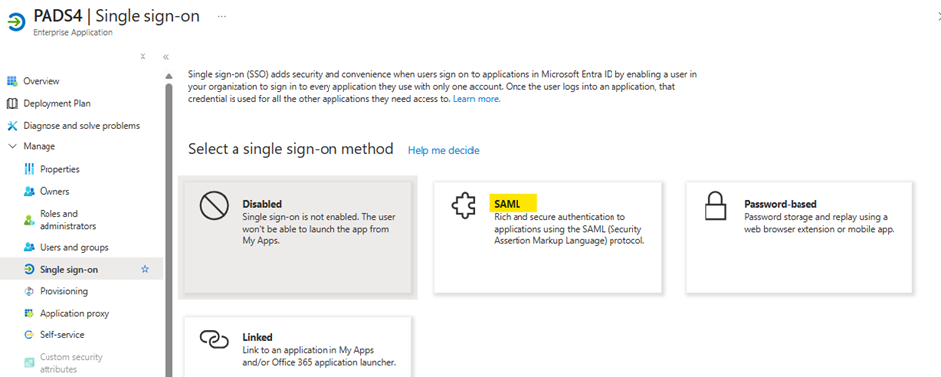Click the 'Select a single sign-on method' heading
The width and height of the screenshot is (941, 377).
click(x=291, y=148)
